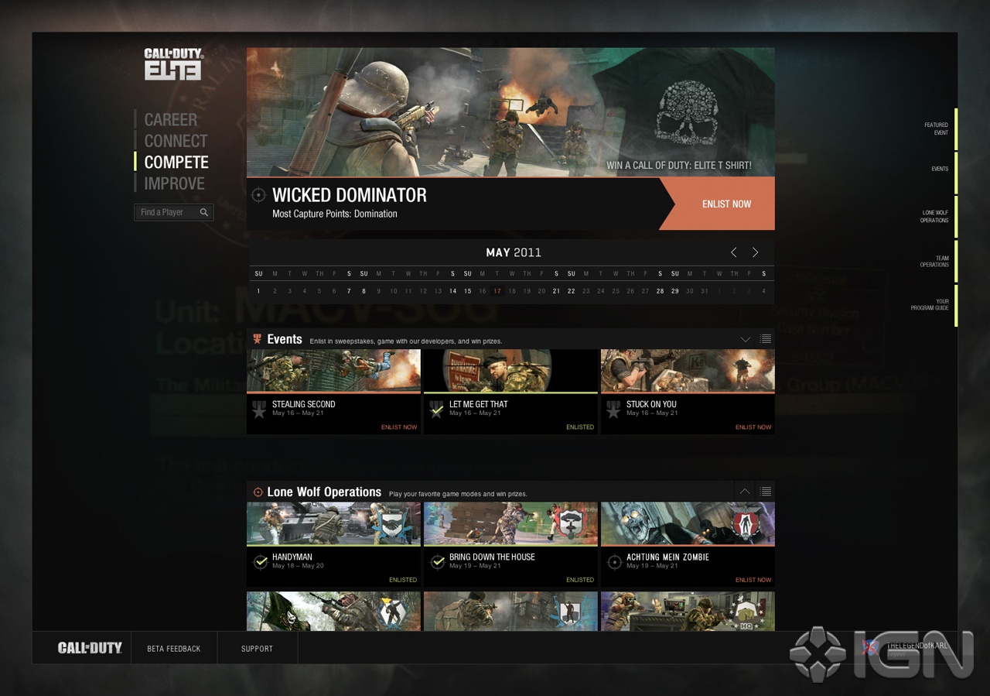Open Beta Feedback in the footer

click(174, 649)
